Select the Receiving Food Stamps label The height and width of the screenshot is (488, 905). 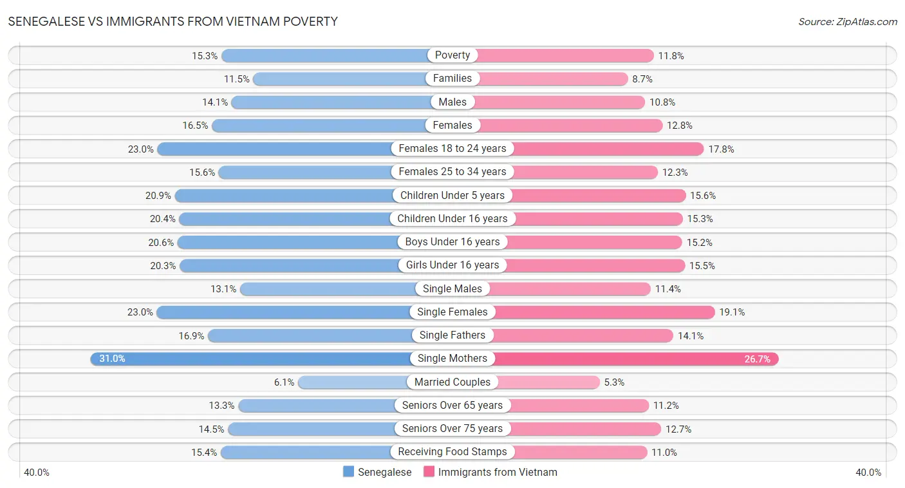click(x=452, y=452)
